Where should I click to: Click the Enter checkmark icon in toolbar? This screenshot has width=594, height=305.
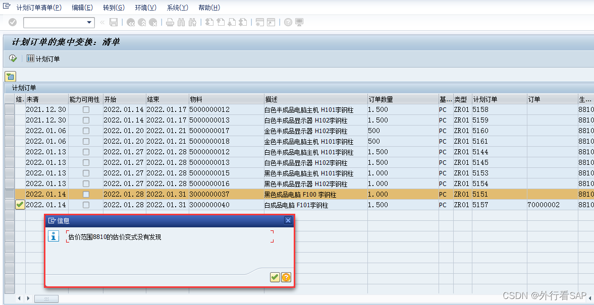click(x=13, y=23)
